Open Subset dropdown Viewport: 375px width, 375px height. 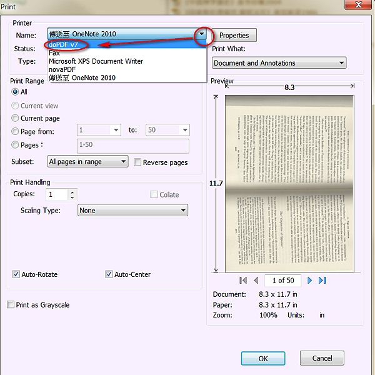coord(87,161)
